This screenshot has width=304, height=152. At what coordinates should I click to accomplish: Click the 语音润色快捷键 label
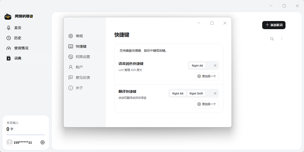(131, 64)
